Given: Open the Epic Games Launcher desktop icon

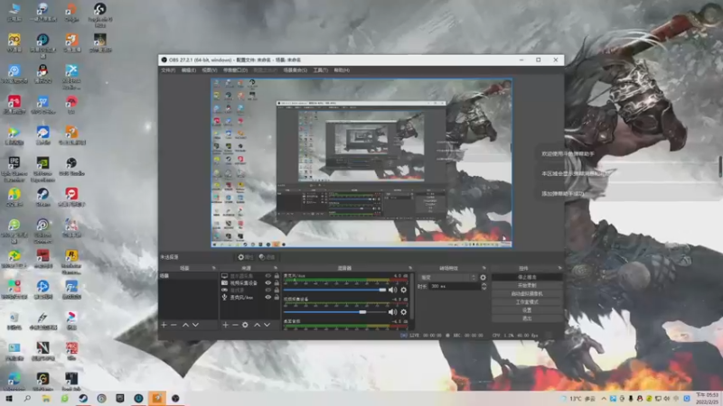Looking at the screenshot, I should (x=14, y=168).
